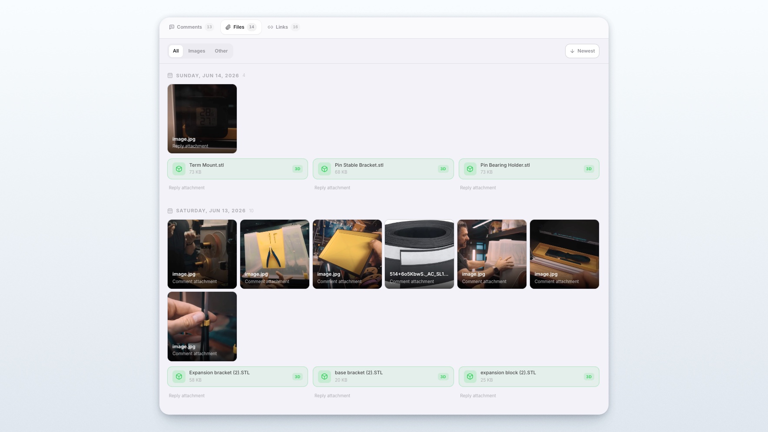
Task: Click the chain link icon in Links tab
Action: (270, 27)
